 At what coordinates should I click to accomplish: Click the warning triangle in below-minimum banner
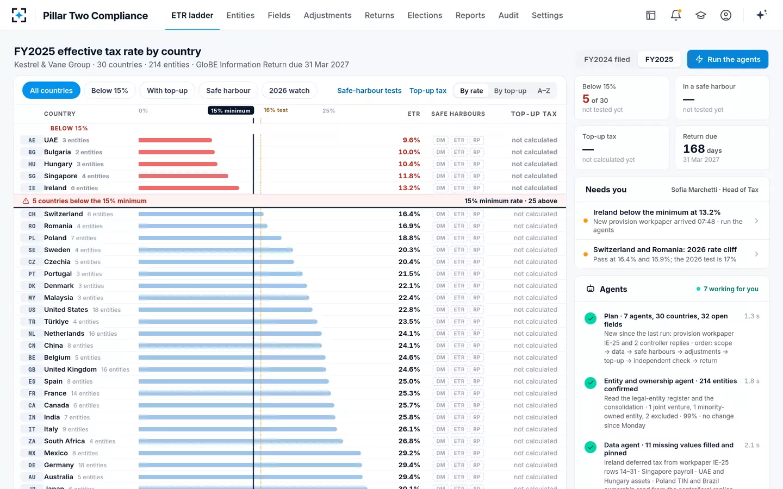pos(26,201)
